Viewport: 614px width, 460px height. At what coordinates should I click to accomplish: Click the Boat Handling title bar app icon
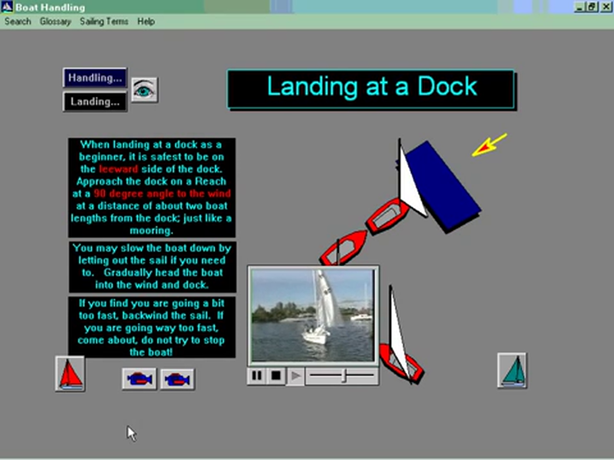tap(7, 7)
